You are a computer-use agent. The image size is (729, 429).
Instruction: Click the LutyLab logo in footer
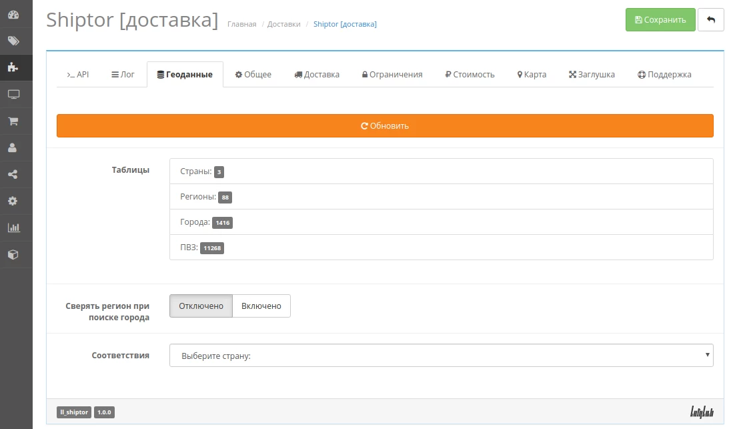pyautogui.click(x=701, y=412)
